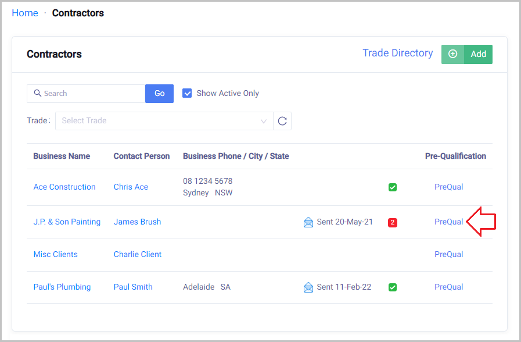Click the red 2 badge for J.P. & Son Painting
This screenshot has height=342, width=521.
tap(393, 222)
